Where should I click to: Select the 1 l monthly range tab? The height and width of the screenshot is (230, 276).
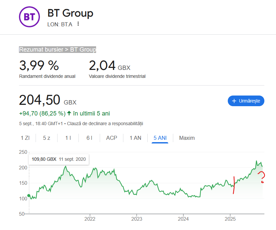pyautogui.click(x=68, y=138)
